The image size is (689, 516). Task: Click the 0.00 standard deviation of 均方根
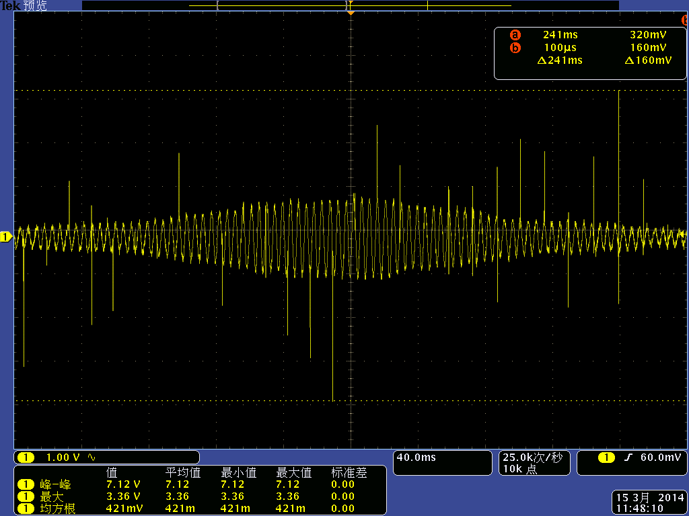pyautogui.click(x=342, y=509)
